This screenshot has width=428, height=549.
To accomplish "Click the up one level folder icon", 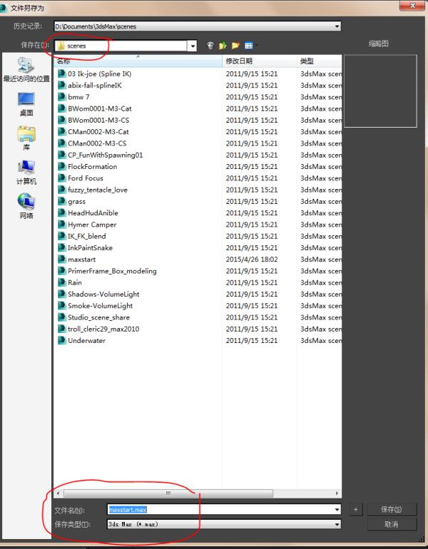I will (x=223, y=46).
